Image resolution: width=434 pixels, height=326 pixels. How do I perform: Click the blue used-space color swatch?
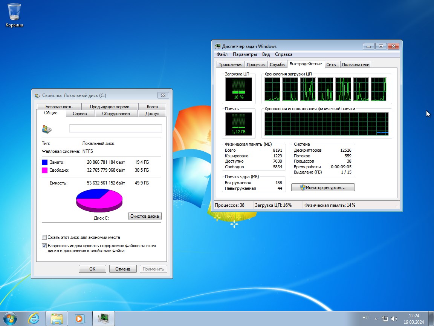point(45,162)
